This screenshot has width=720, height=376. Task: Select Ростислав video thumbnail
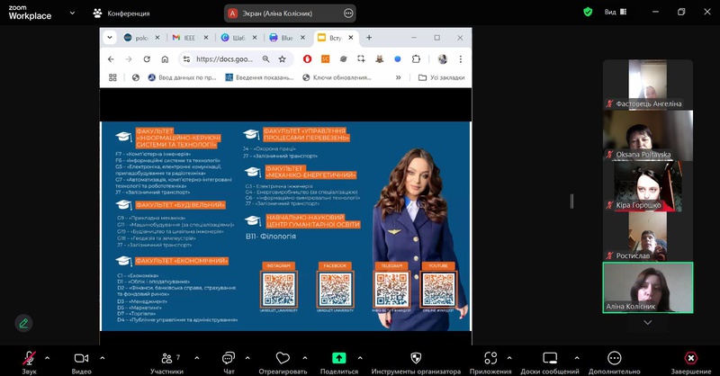[647, 237]
